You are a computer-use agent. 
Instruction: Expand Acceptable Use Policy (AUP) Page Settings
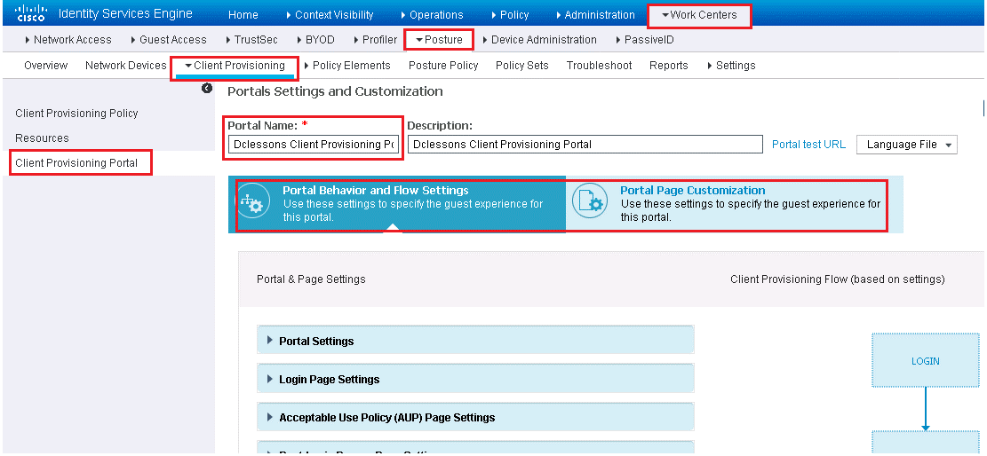pos(475,417)
